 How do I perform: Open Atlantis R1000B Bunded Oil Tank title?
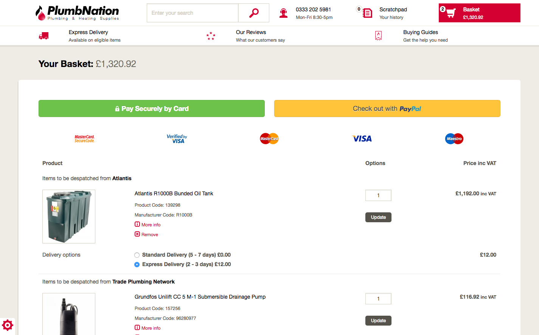click(174, 193)
